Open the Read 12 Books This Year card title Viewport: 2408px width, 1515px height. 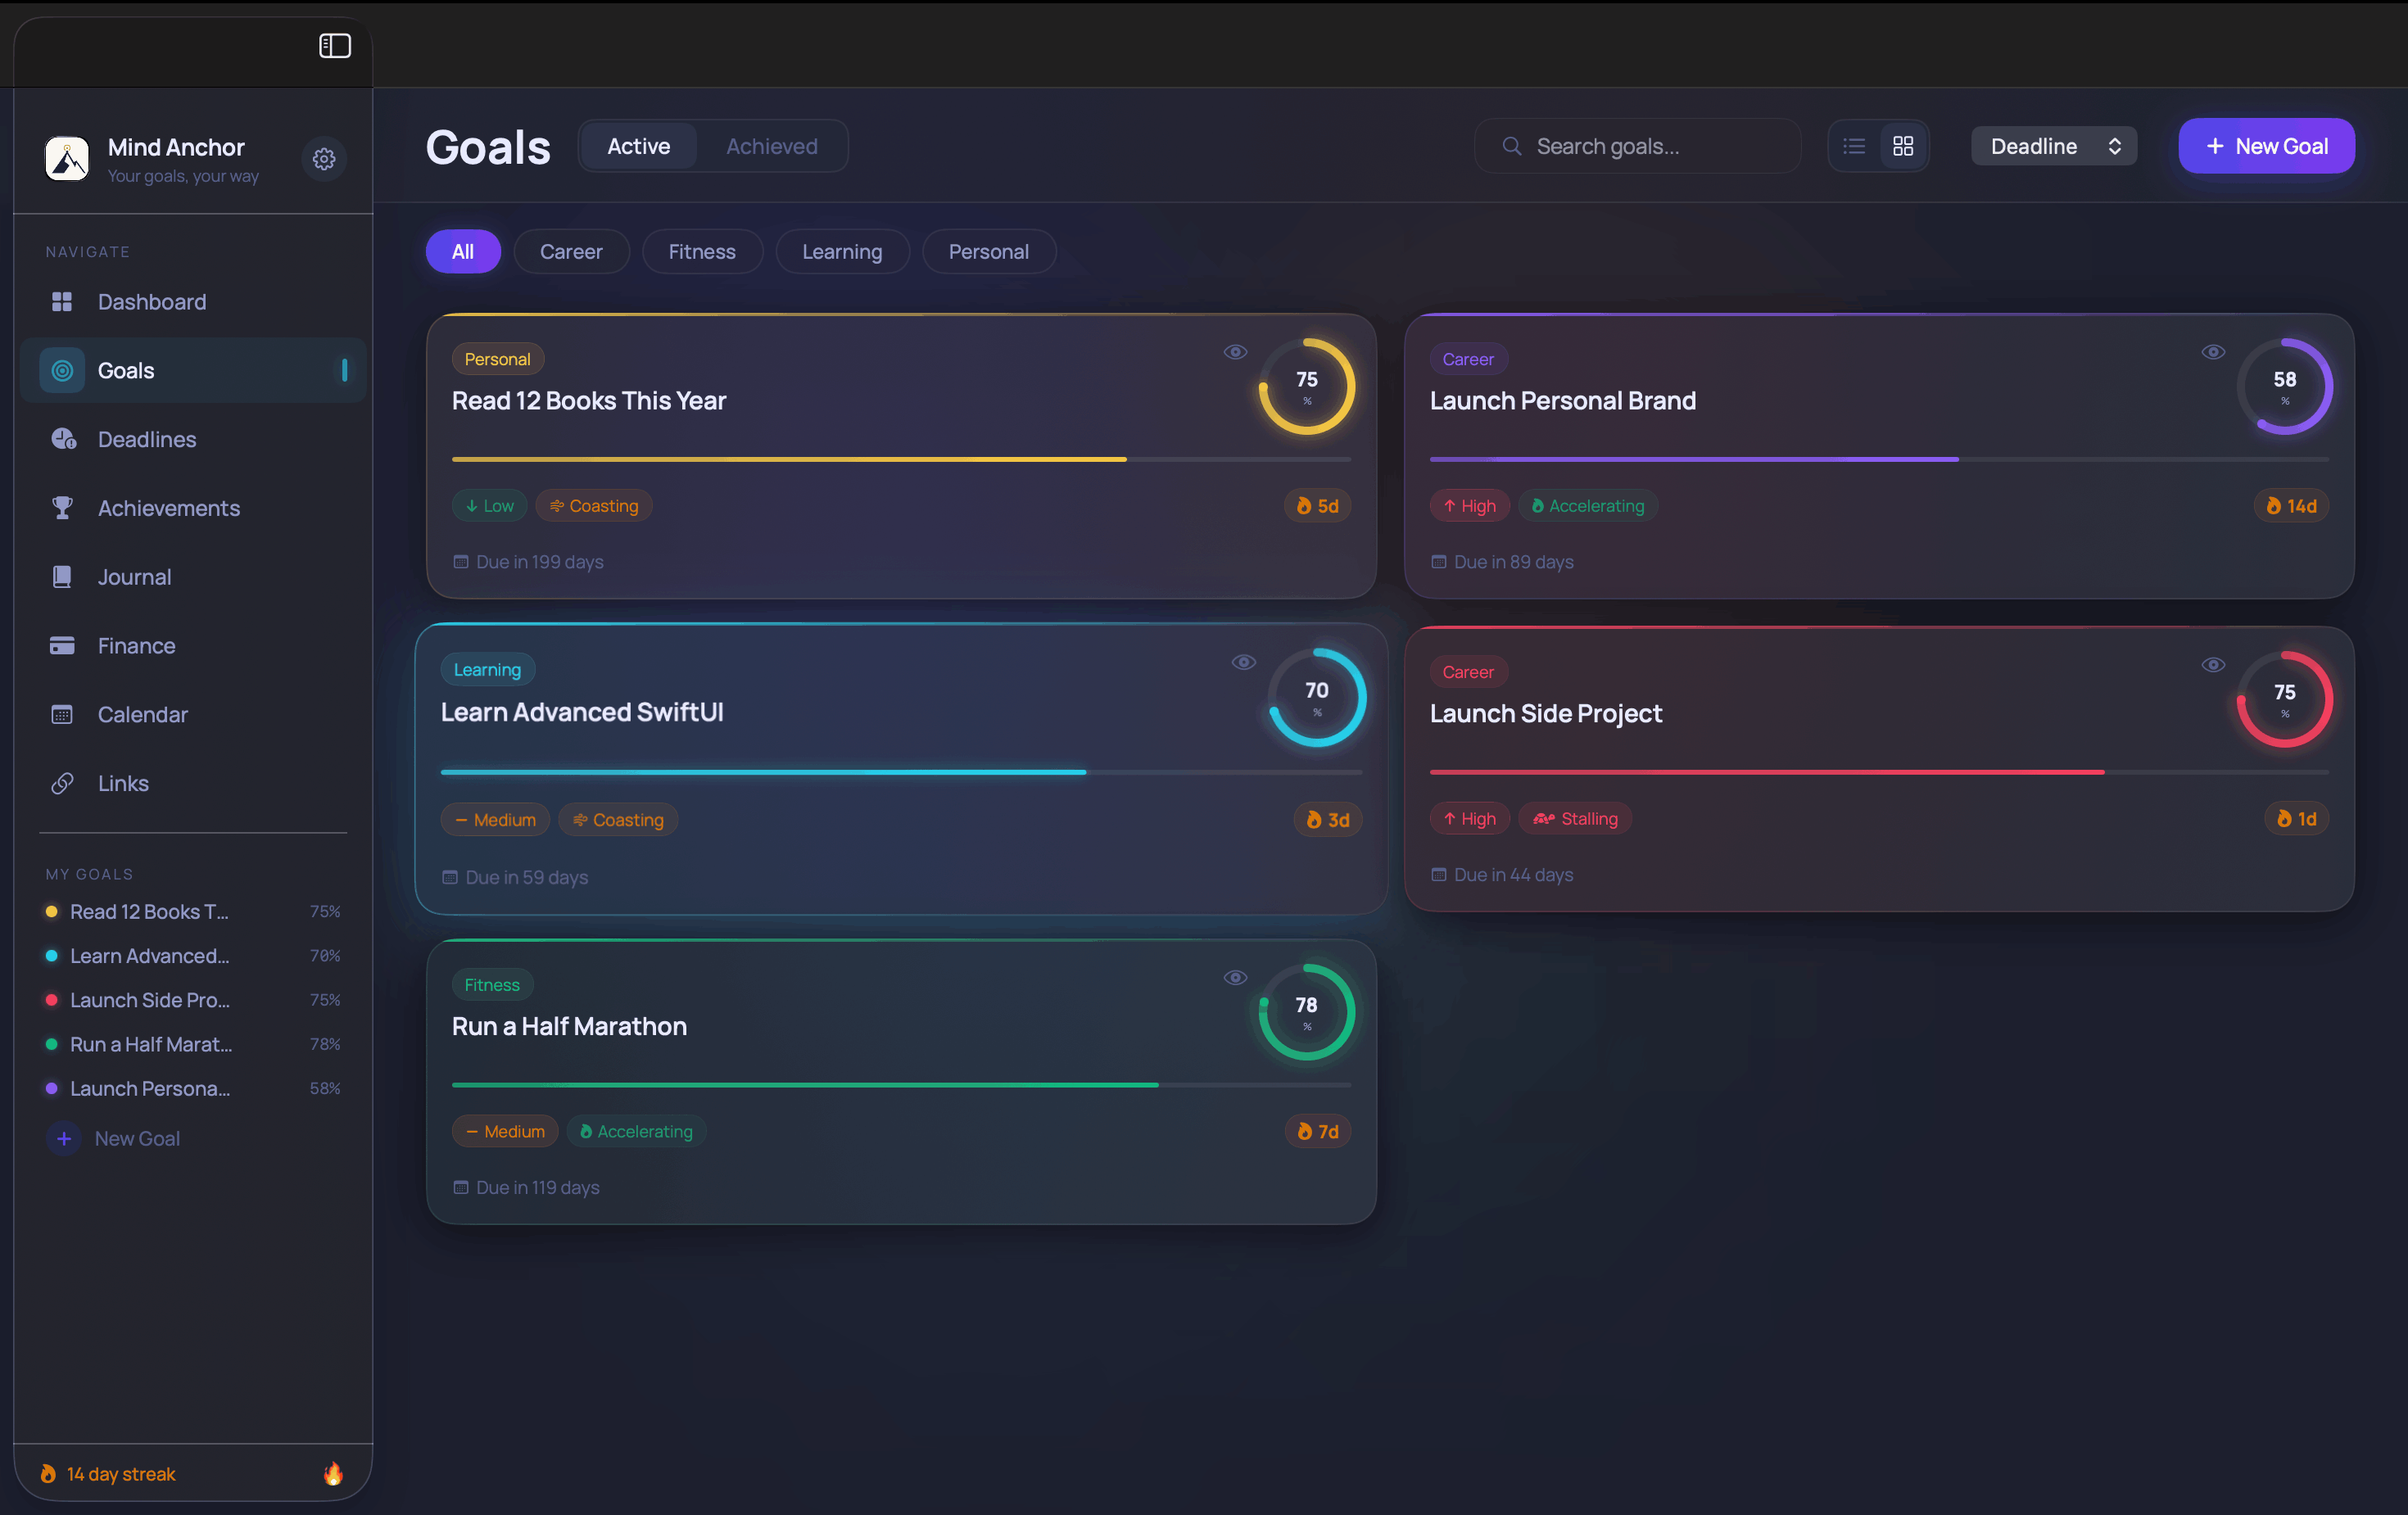click(x=589, y=401)
